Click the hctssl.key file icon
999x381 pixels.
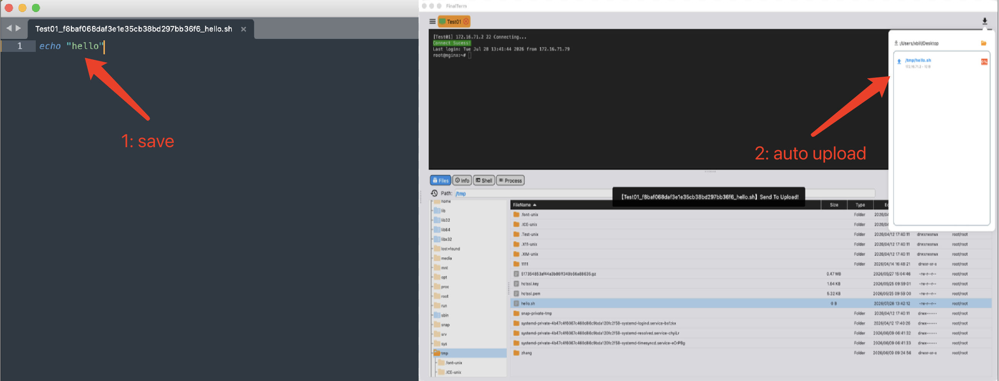pos(516,284)
